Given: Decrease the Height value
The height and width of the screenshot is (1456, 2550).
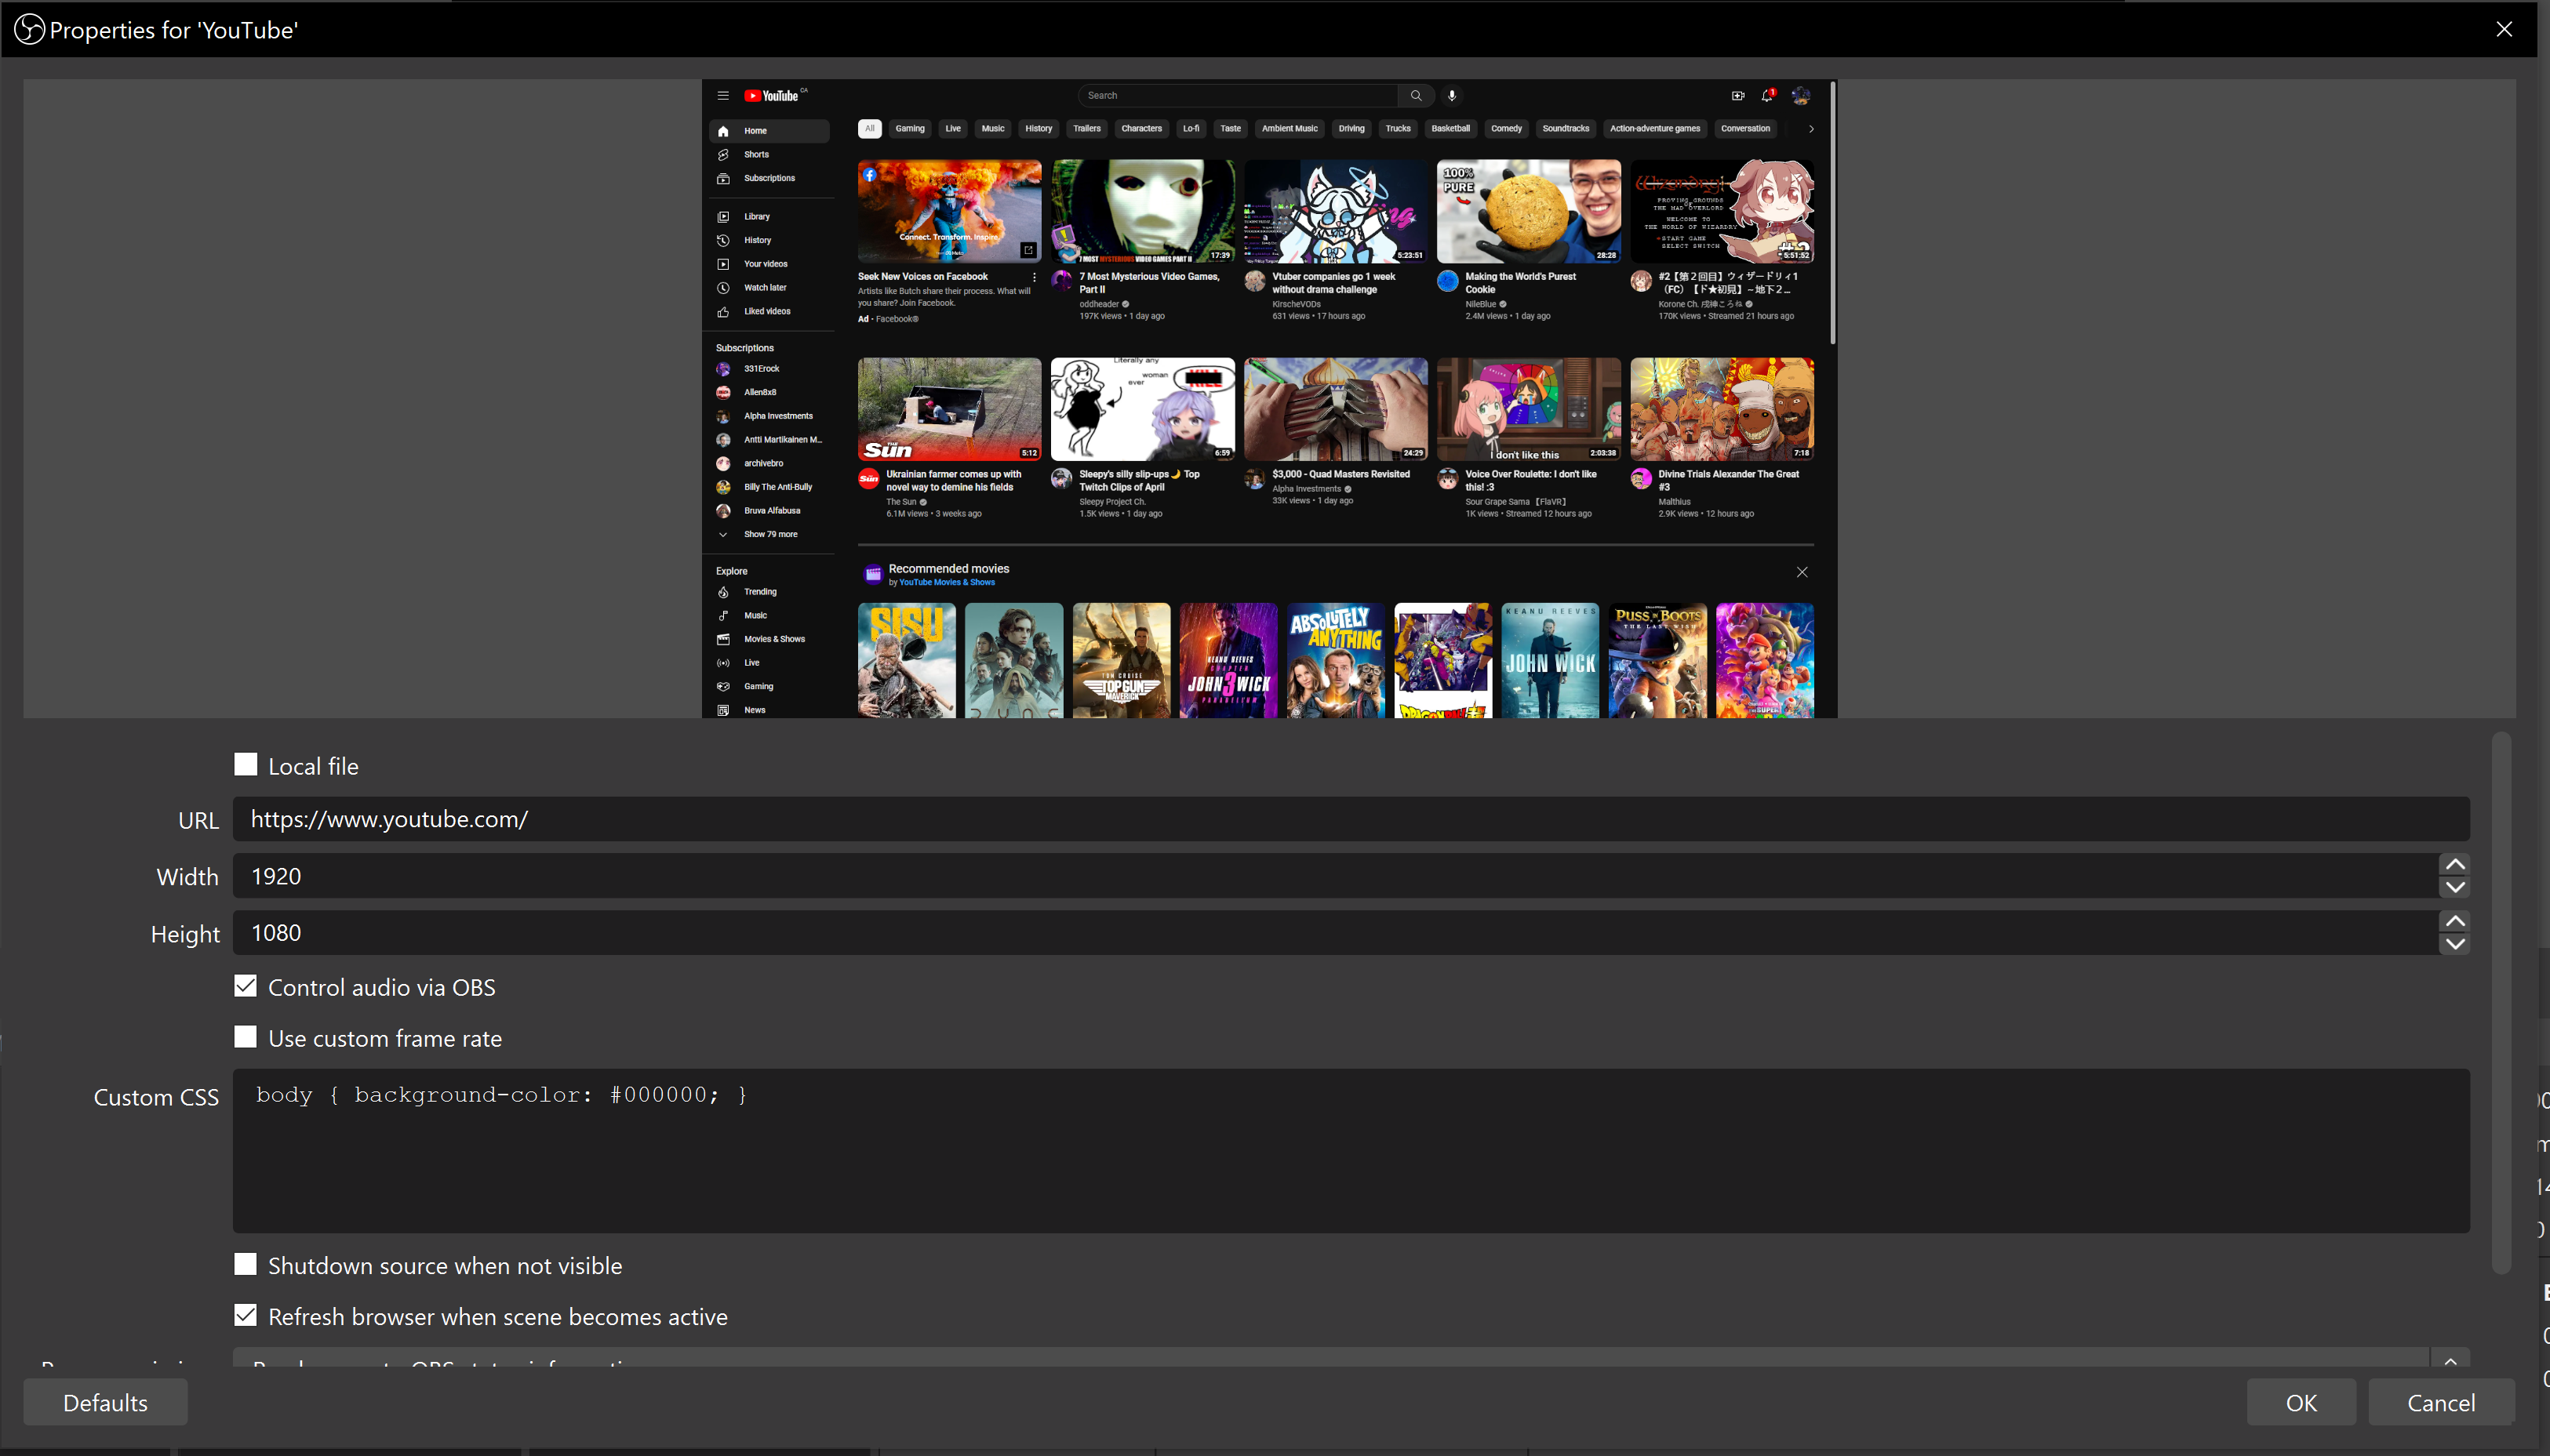Looking at the screenshot, I should (x=2455, y=945).
